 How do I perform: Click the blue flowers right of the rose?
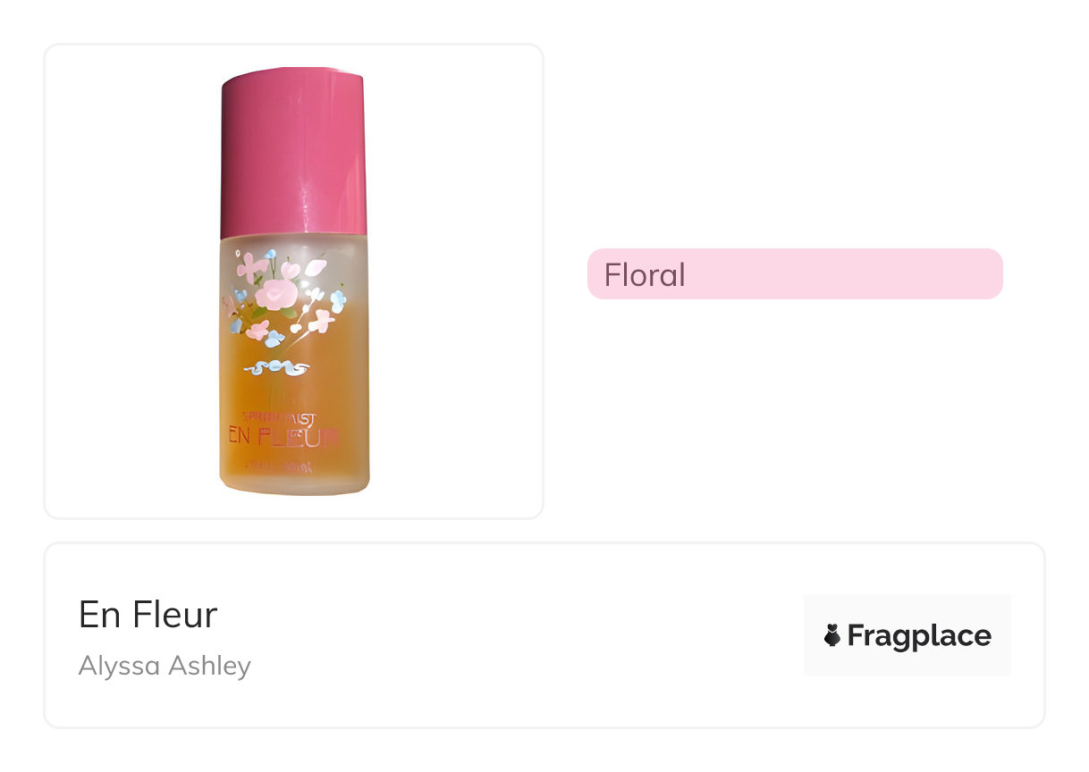(x=336, y=300)
